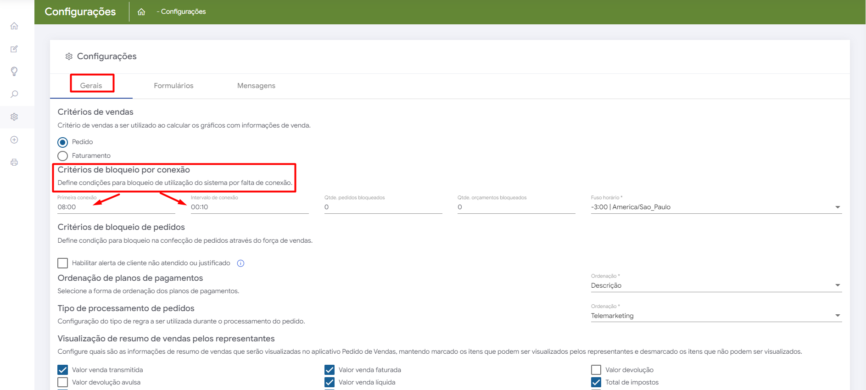The image size is (866, 390).
Task: Click info icon beside client alert option
Action: pos(240,263)
